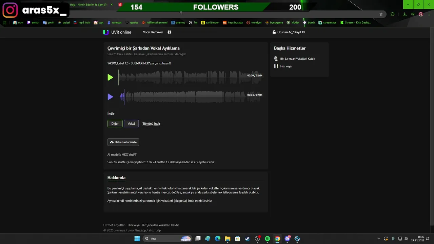Seek within the green instrumental waveform
The width and height of the screenshot is (434, 244).
click(x=191, y=77)
